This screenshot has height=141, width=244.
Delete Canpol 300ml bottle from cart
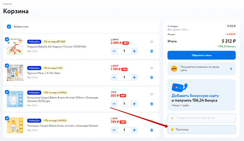click(152, 104)
